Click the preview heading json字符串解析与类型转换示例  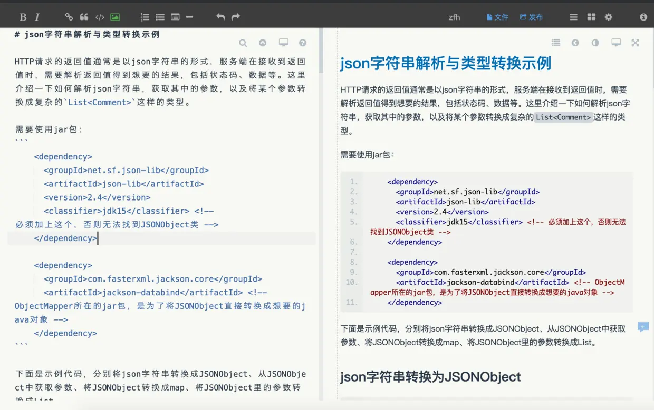[x=446, y=63]
